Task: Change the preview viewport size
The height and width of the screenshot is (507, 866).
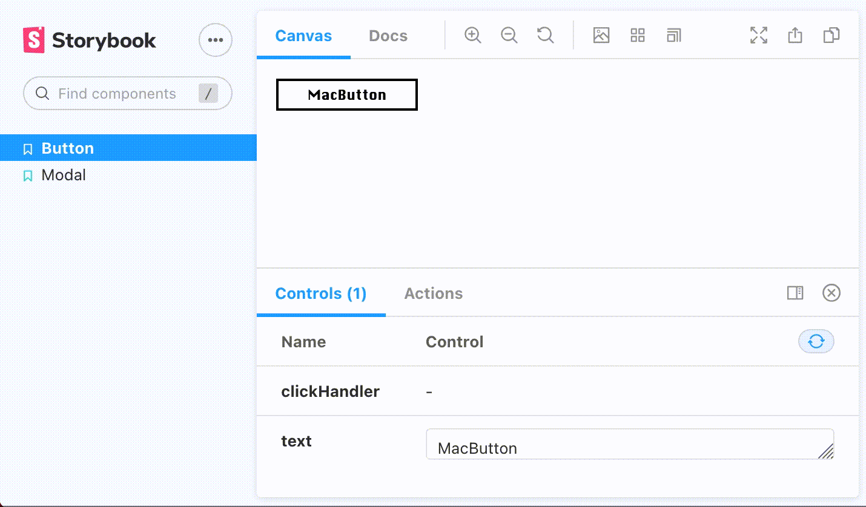Action: [x=673, y=36]
